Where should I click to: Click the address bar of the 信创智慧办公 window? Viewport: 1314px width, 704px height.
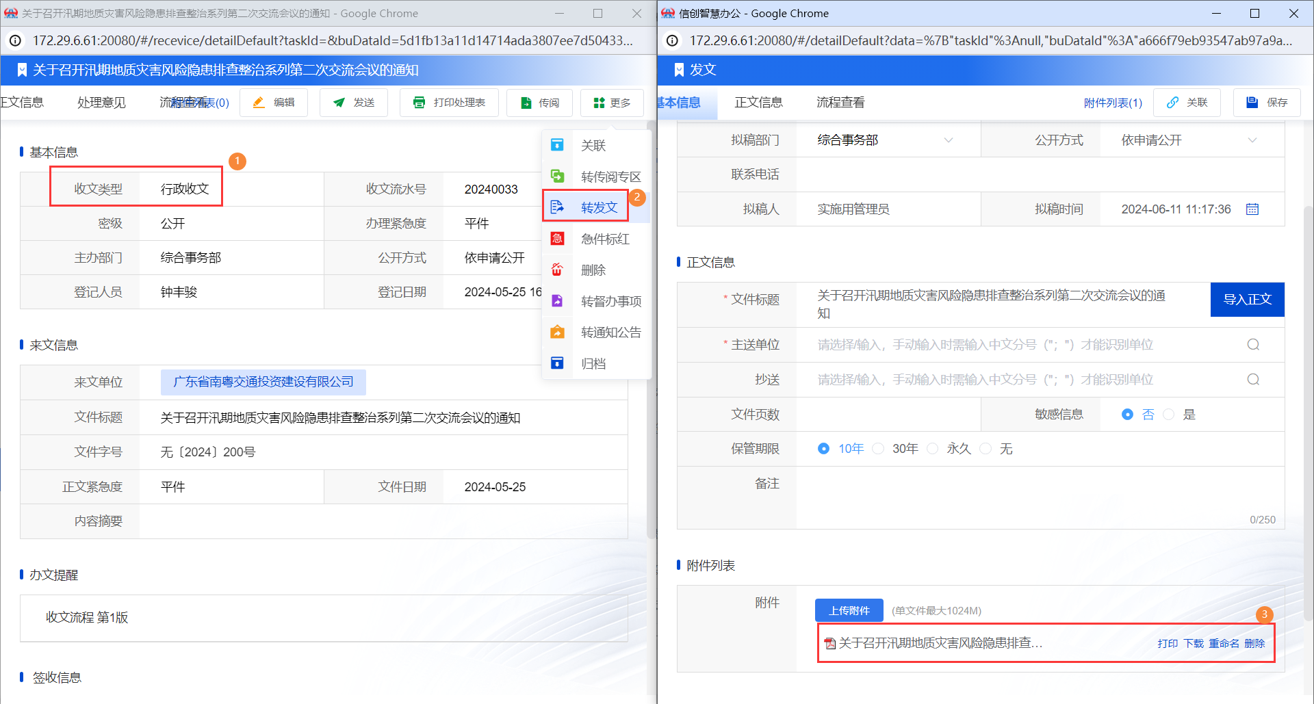click(x=991, y=41)
